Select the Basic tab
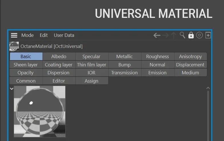 click(26, 56)
